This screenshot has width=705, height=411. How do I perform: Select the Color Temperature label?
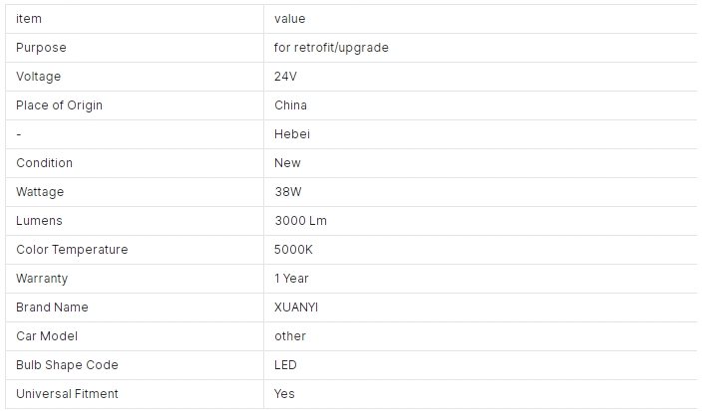pos(72,250)
